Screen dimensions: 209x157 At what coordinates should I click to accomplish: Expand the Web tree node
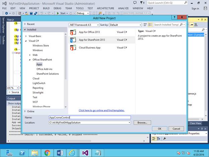pos(30,55)
